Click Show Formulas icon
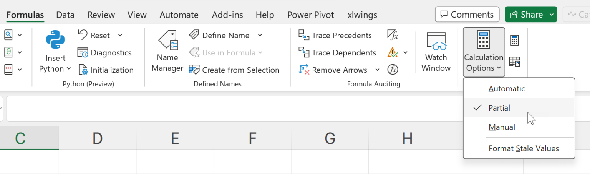The width and height of the screenshot is (590, 174). point(393,35)
